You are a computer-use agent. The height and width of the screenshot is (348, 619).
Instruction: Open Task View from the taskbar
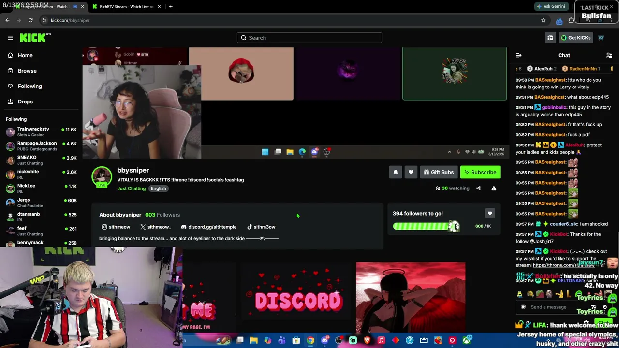pyautogui.click(x=239, y=340)
